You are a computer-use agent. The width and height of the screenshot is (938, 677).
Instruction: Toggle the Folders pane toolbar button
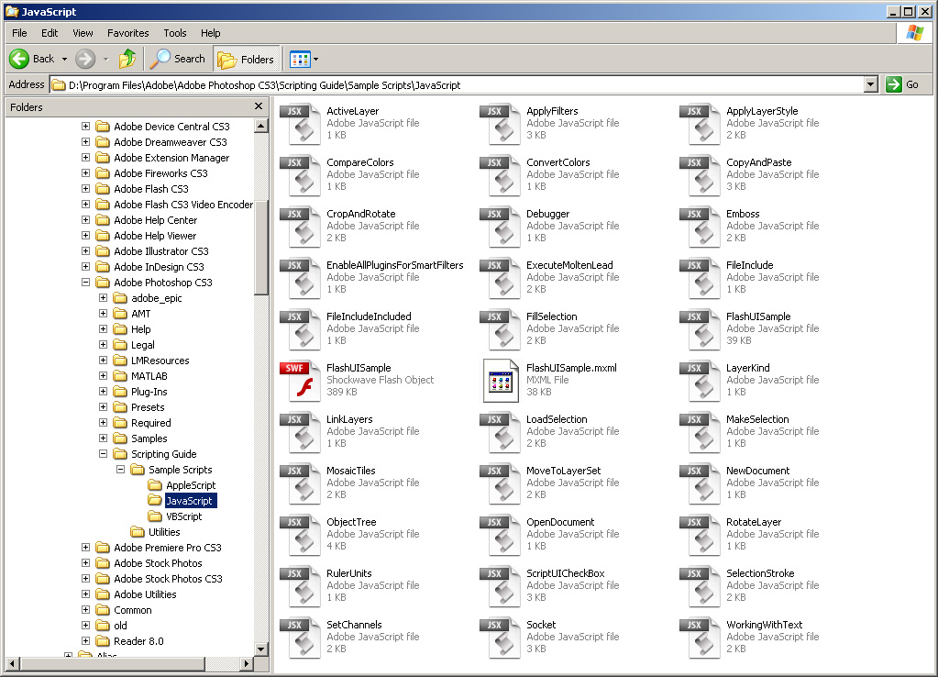point(247,59)
